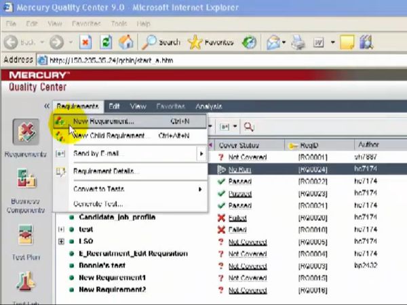Open the Requirements menu in Quality Center
This screenshot has width=407, height=305.
click(77, 106)
